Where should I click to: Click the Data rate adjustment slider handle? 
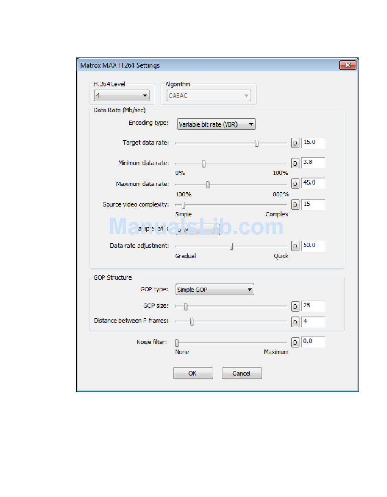231,246
